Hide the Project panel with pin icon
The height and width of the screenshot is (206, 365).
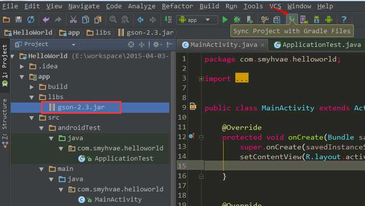pos(169,44)
